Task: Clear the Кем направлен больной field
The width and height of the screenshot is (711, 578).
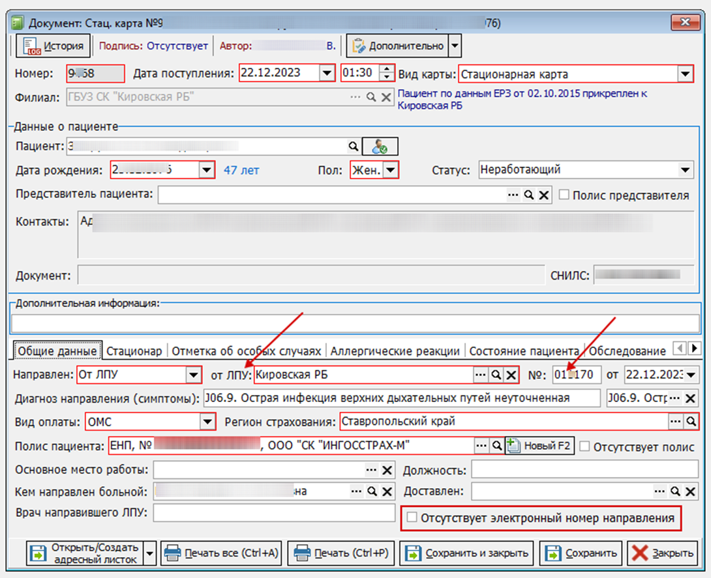Action: (387, 491)
